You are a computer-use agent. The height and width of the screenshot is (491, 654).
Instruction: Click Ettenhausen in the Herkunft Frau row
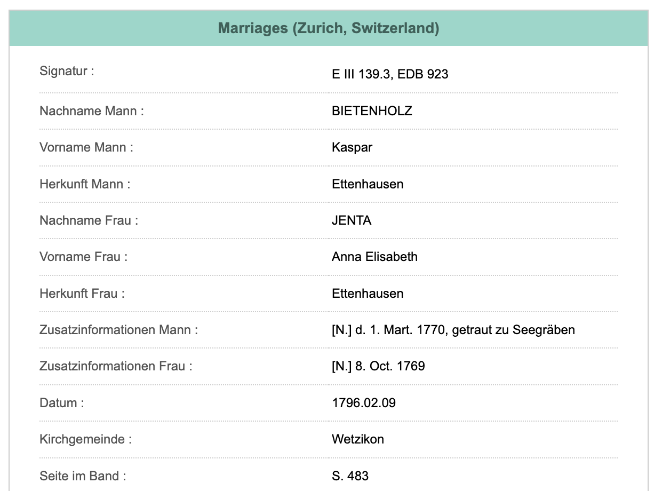pos(367,294)
